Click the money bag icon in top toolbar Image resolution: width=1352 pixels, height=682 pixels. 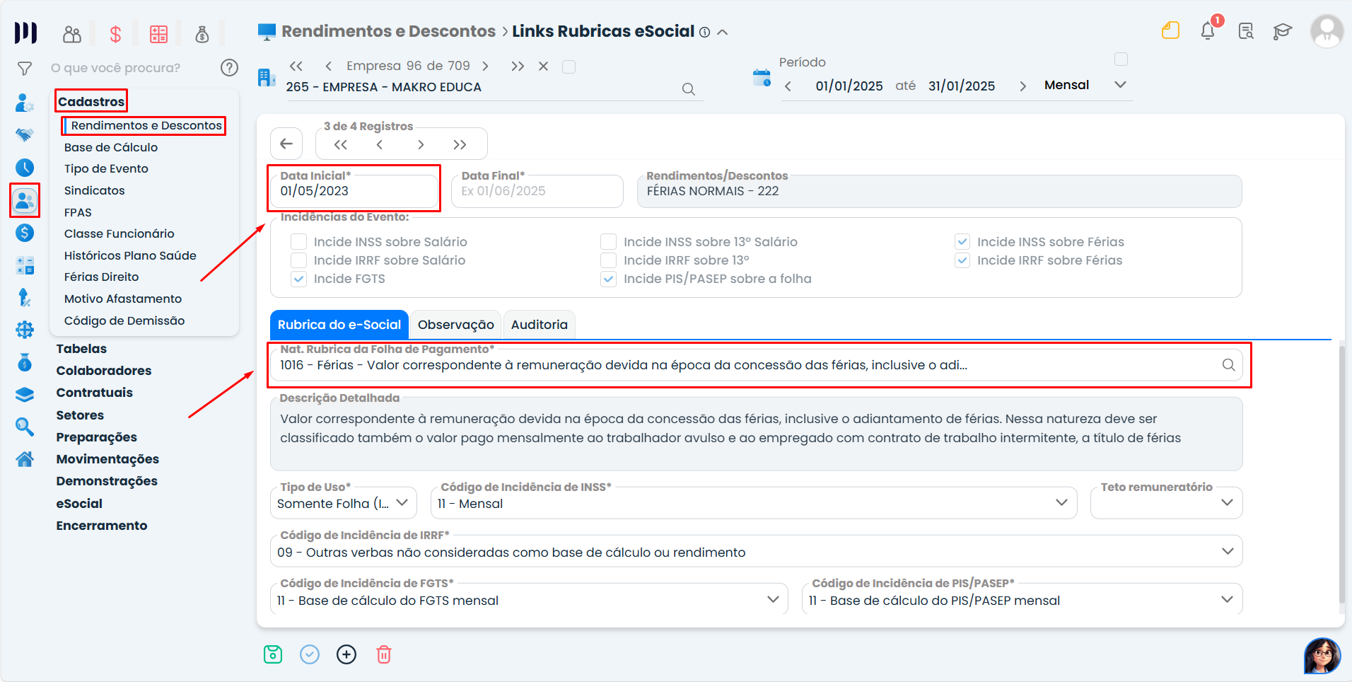pyautogui.click(x=202, y=34)
